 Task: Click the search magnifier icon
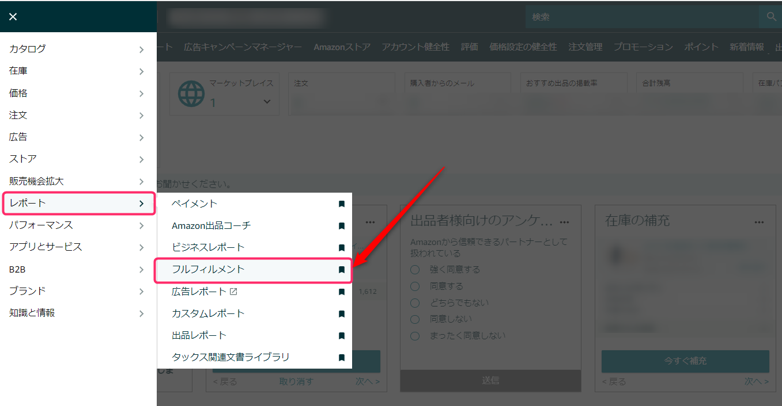pyautogui.click(x=771, y=17)
